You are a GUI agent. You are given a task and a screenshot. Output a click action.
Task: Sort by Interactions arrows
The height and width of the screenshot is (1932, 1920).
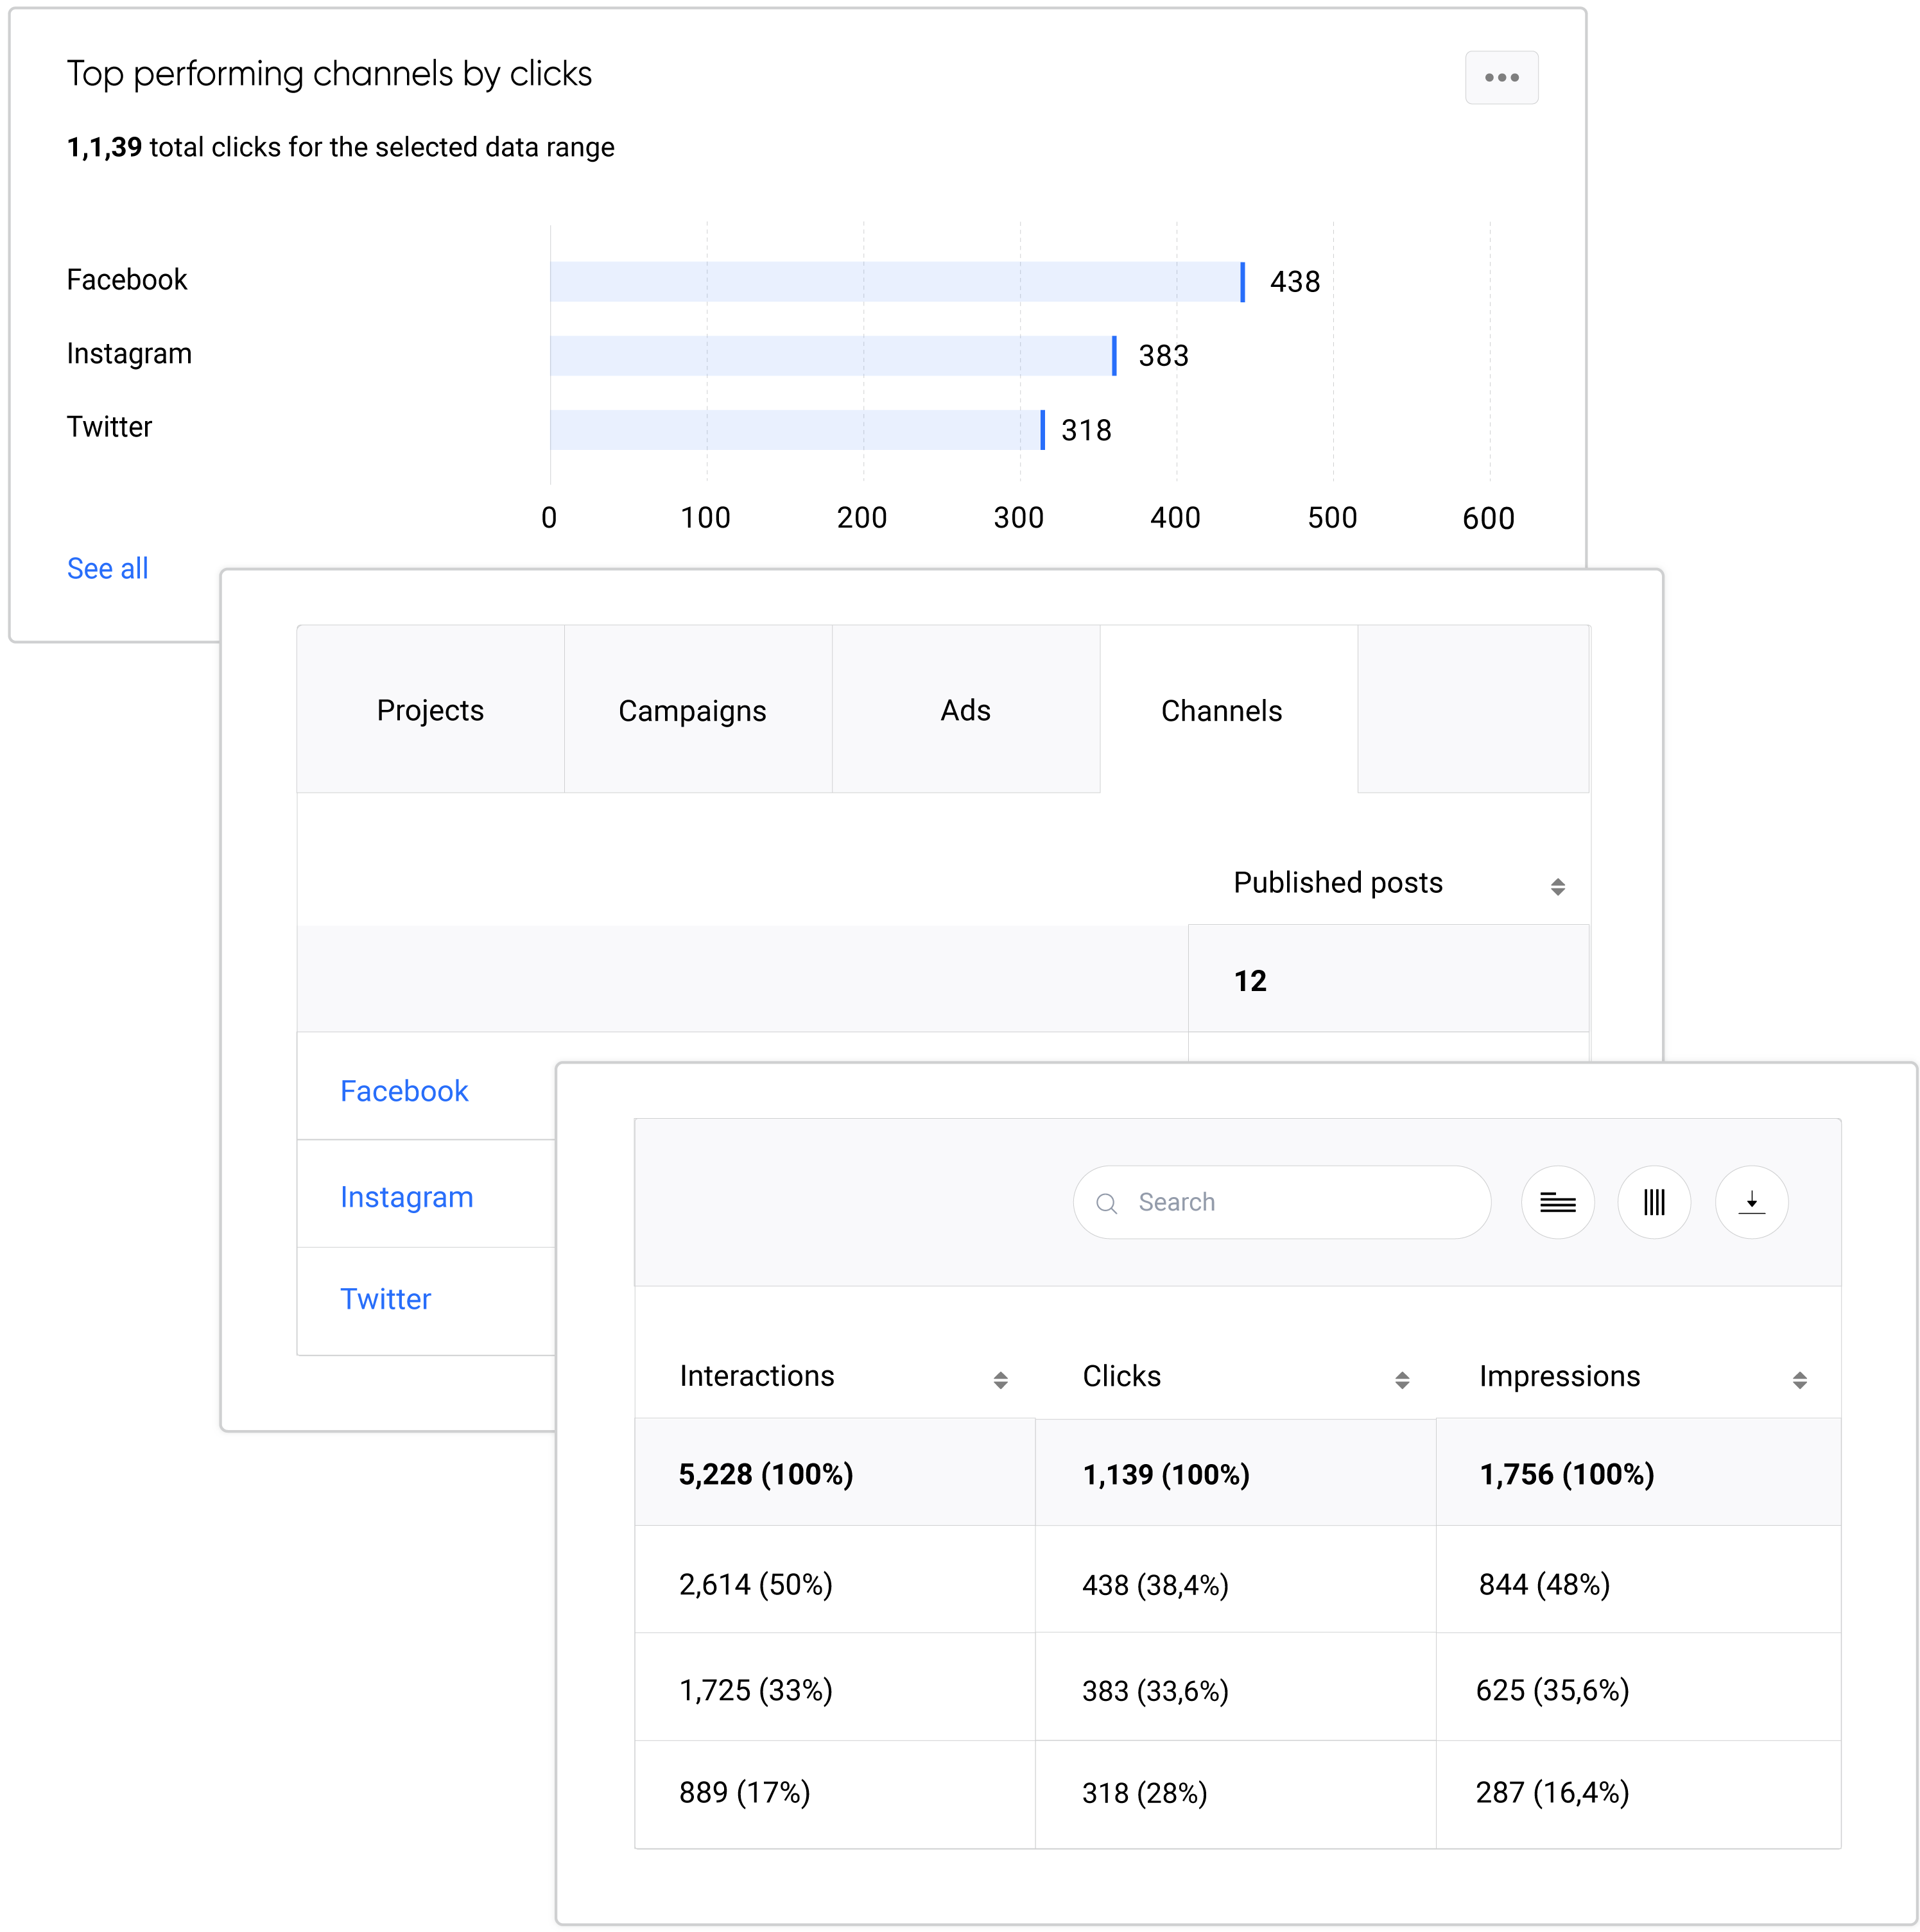click(x=1000, y=1380)
